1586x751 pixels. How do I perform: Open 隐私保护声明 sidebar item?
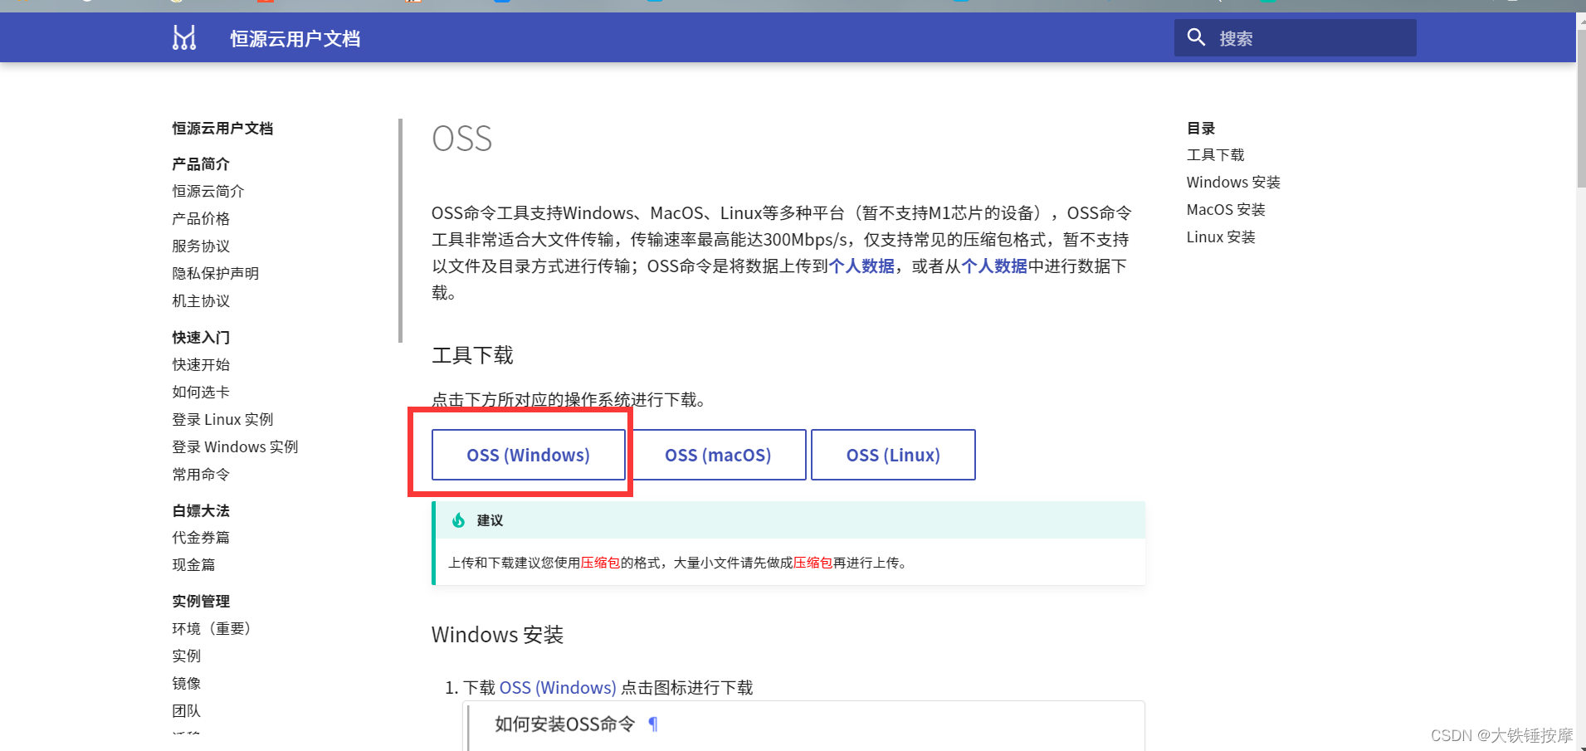[x=216, y=274]
